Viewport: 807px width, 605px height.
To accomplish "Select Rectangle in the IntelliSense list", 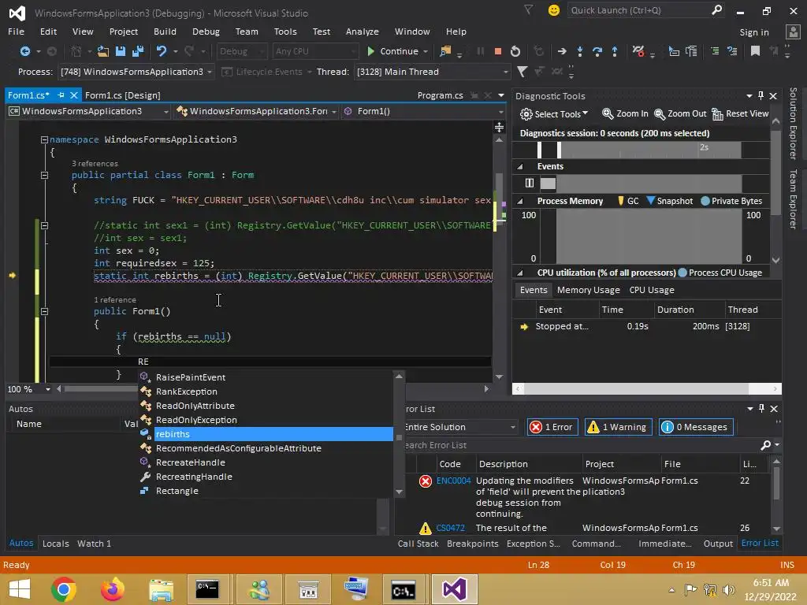I will coord(266,491).
